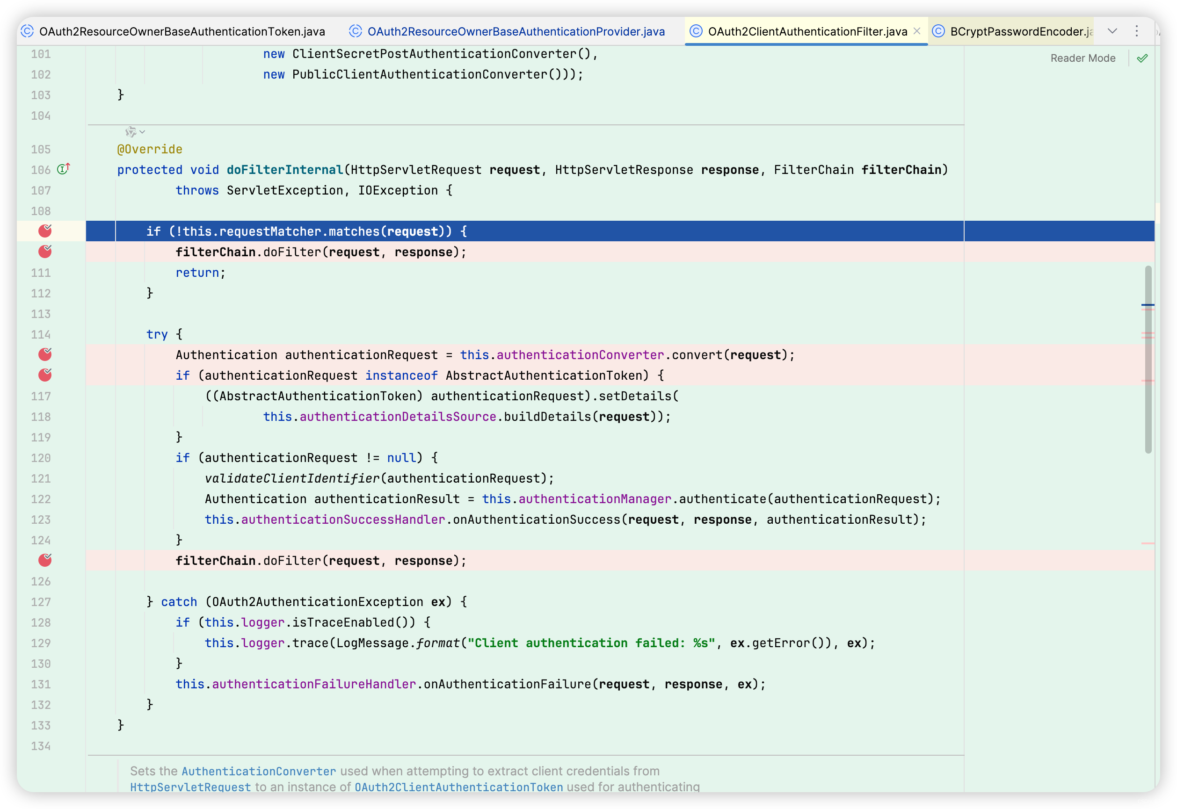This screenshot has width=1177, height=809.
Task: Click class icon on OAuth2ClientAuthenticationFilter tab
Action: [696, 31]
